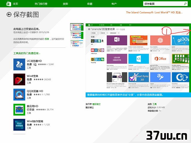Click the large app screenshot preview
Viewport: 191px width, 143px height.
138,58
